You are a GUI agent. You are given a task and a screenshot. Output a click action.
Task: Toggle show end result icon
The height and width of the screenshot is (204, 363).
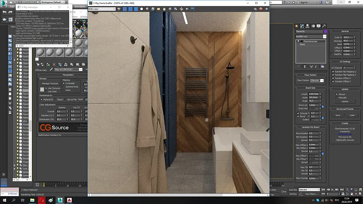(305, 67)
